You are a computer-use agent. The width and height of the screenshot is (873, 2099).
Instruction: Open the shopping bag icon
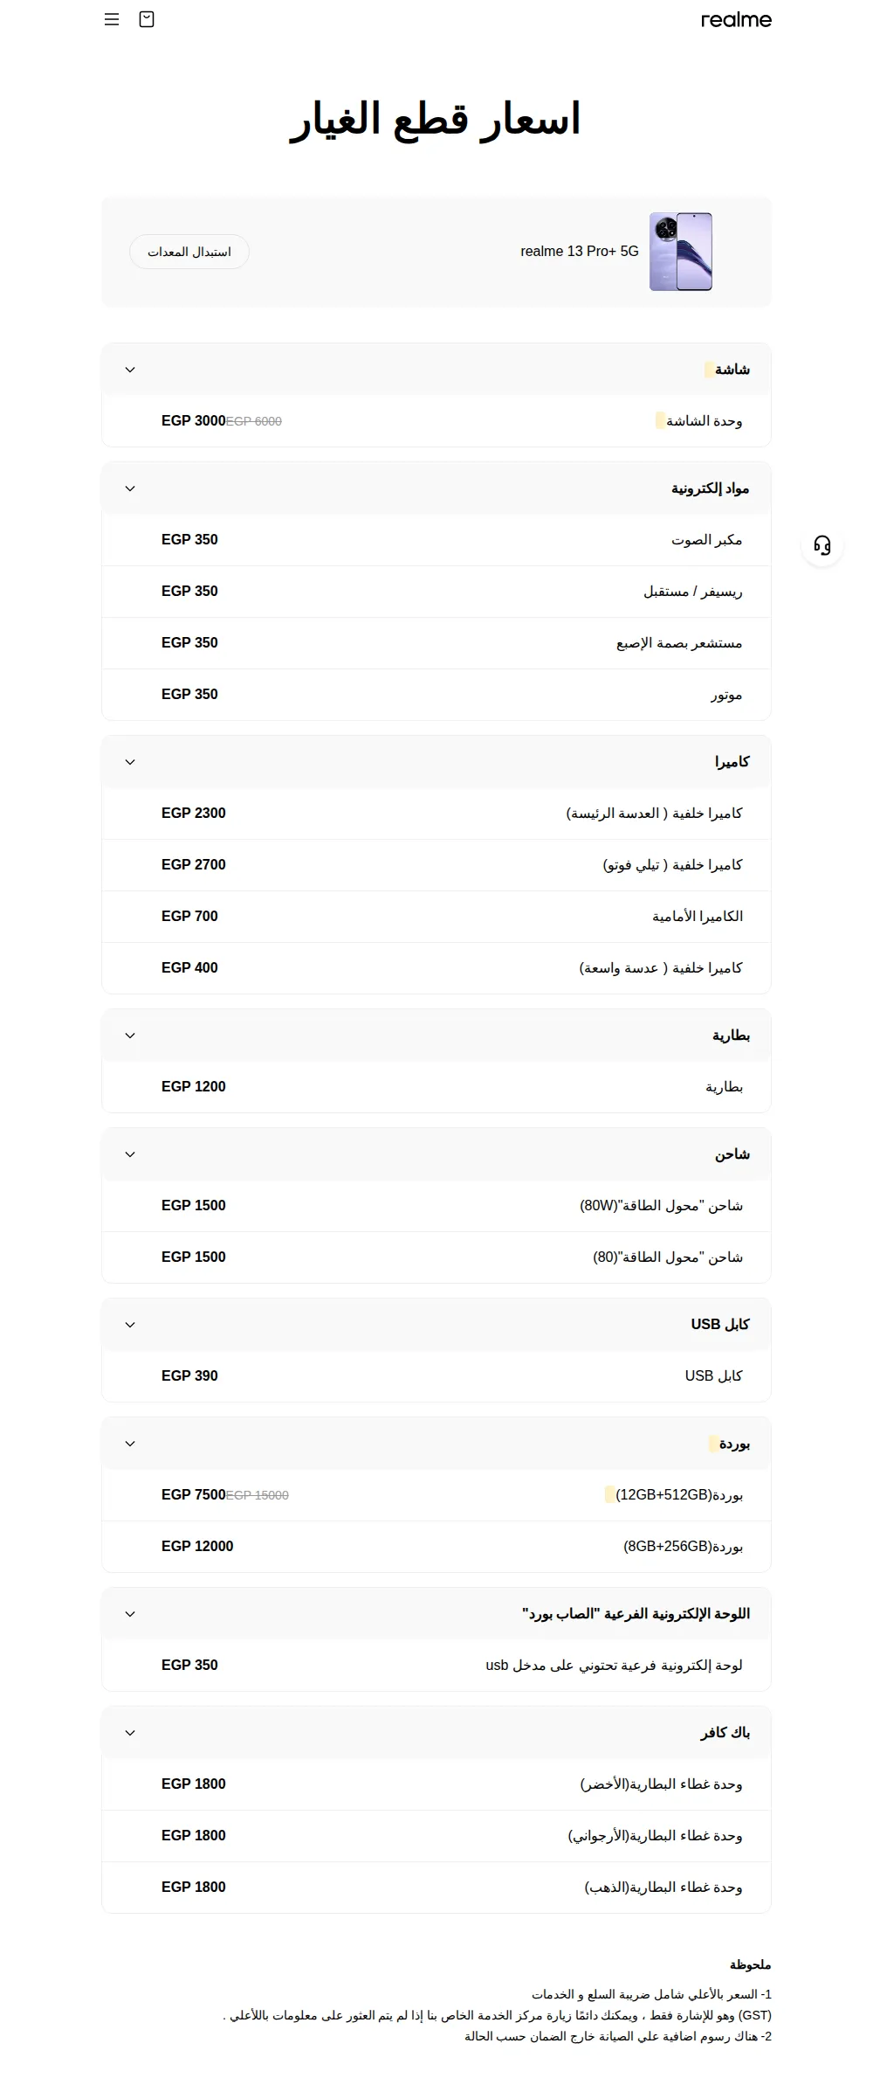(147, 19)
